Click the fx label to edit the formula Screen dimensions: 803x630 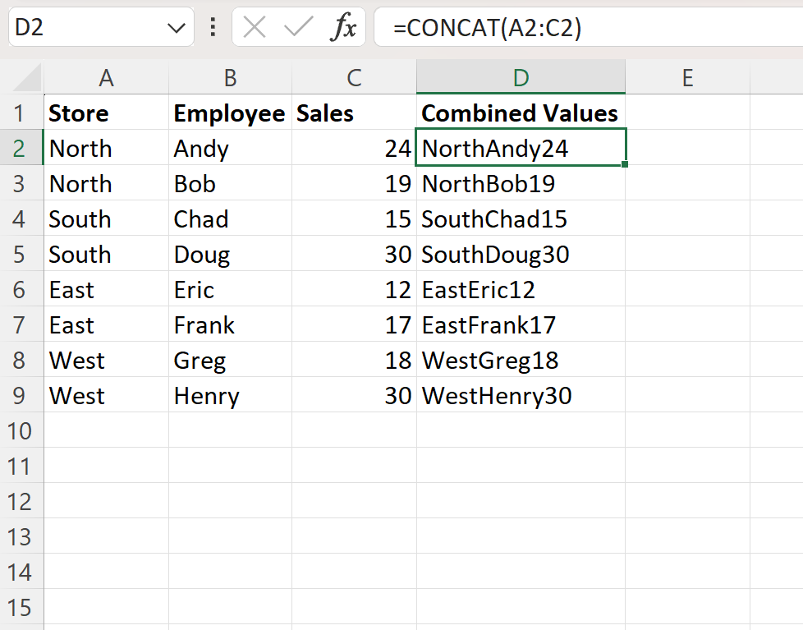coord(346,26)
